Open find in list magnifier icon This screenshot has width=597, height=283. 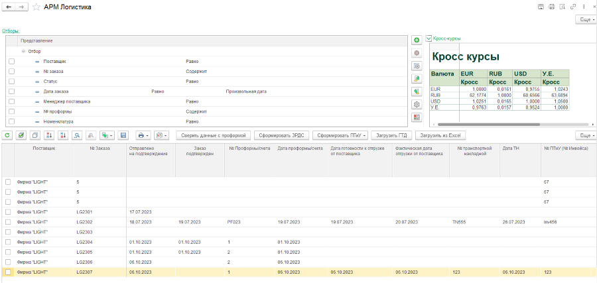point(78,135)
